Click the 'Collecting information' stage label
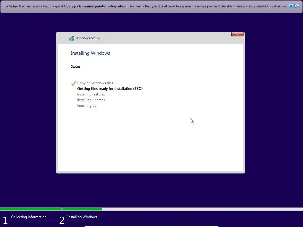 click(29, 217)
